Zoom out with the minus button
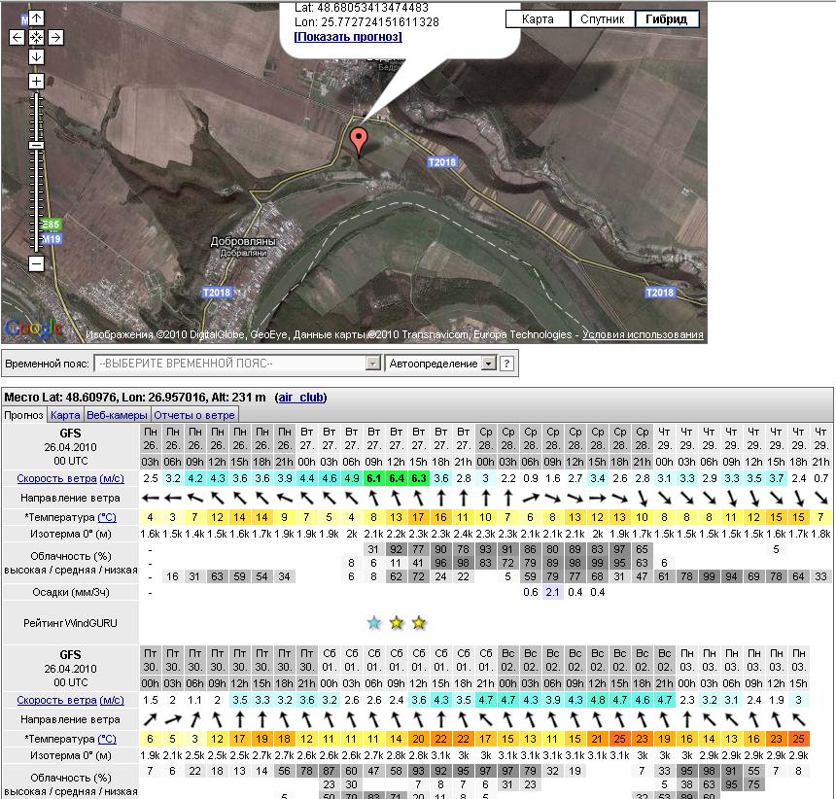 coord(36,263)
